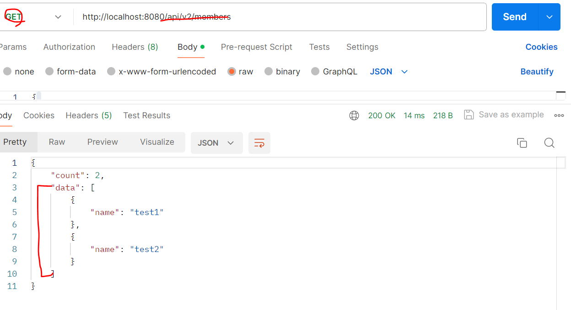The width and height of the screenshot is (571, 310).
Task: Expand the Send button arrow menu
Action: point(549,17)
